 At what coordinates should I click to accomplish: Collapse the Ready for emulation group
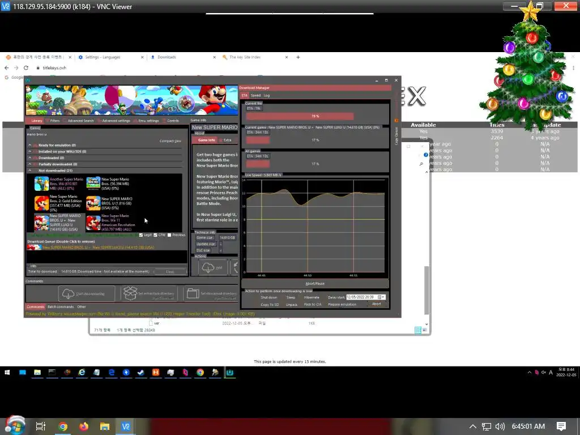point(30,145)
